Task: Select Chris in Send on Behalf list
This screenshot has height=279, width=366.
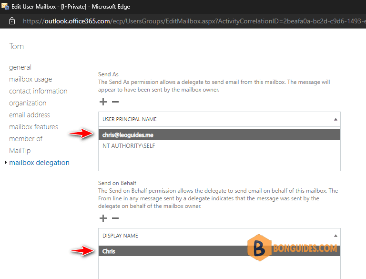Action: pyautogui.click(x=219, y=251)
